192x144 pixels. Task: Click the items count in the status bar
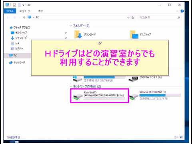click(x=14, y=137)
